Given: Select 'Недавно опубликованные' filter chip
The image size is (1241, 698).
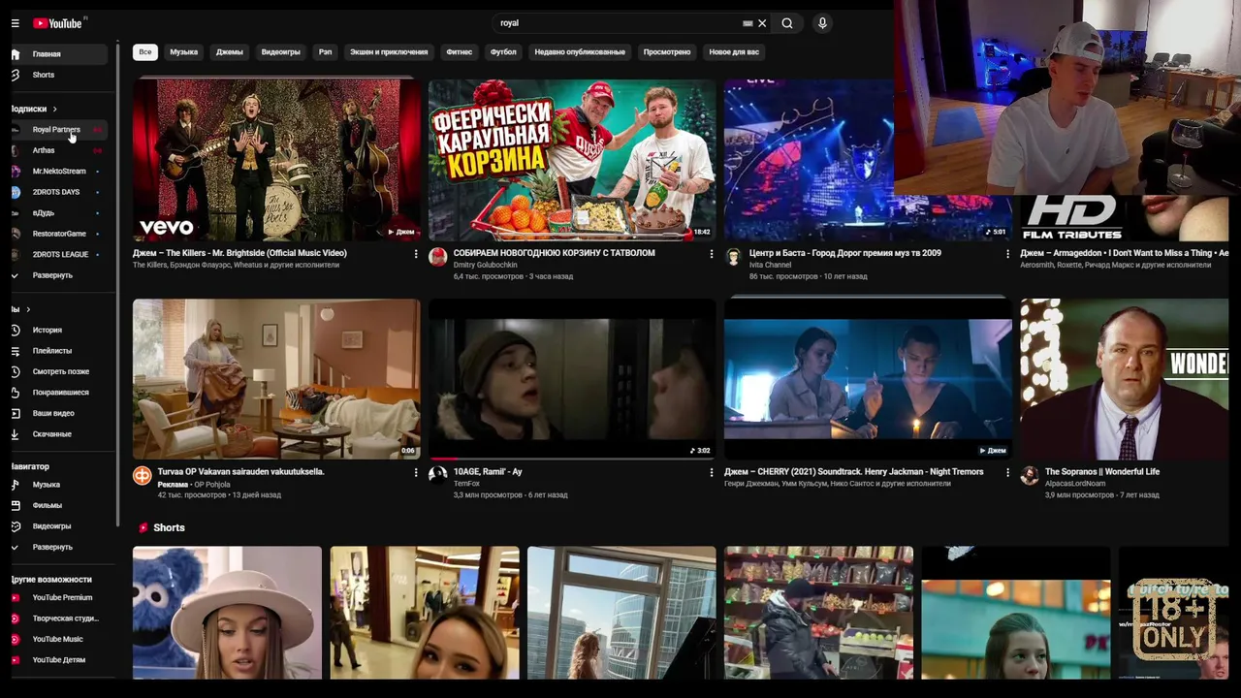Looking at the screenshot, I should pyautogui.click(x=580, y=51).
